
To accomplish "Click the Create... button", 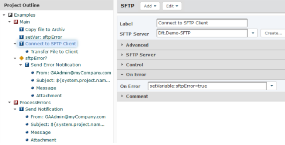I will coord(273,33).
